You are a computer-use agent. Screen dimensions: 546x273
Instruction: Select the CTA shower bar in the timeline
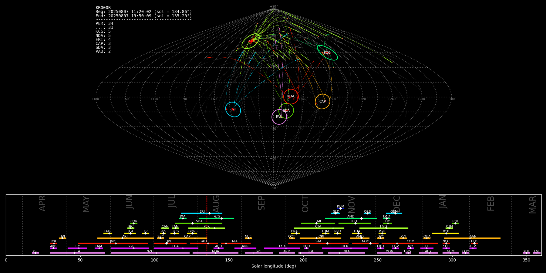(x=319, y=228)
